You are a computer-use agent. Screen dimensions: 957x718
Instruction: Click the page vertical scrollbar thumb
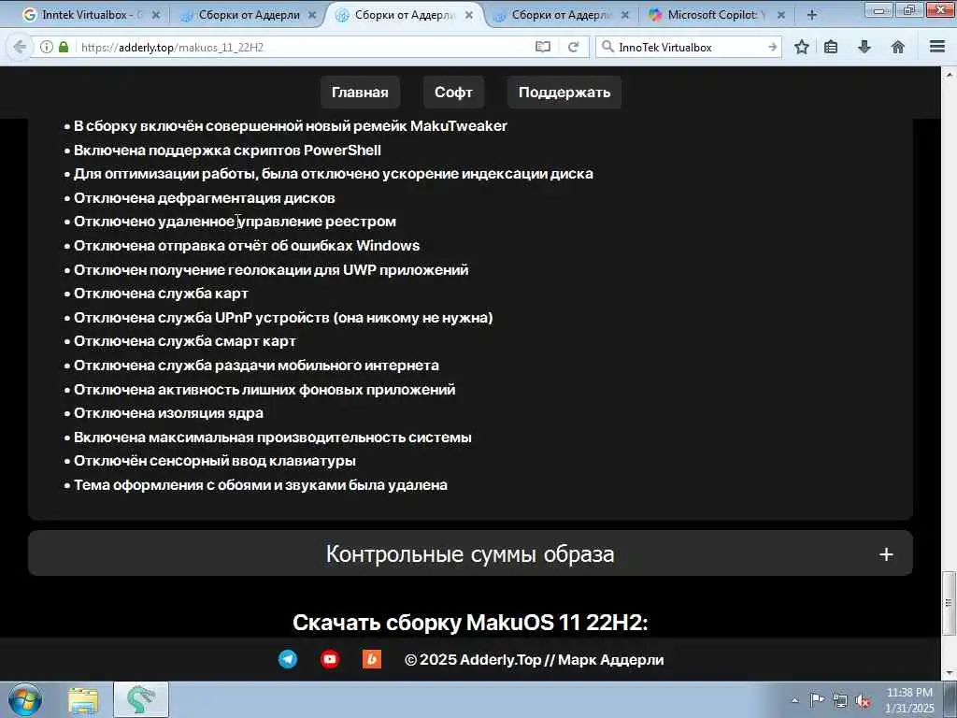pyautogui.click(x=950, y=601)
